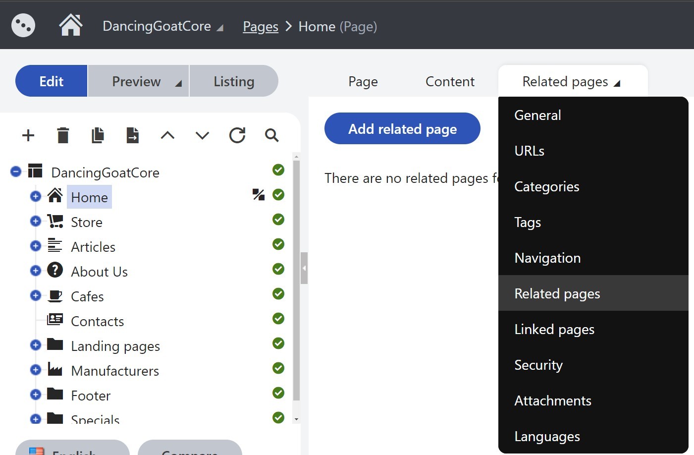Click the published status icon for DancingGoatCore root
The image size is (694, 455).
point(278,170)
